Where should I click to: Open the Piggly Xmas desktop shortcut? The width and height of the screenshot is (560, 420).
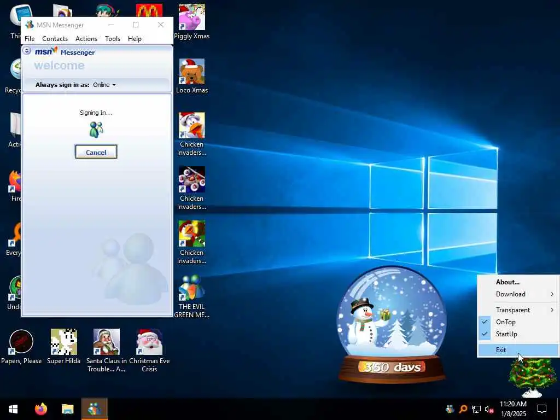tap(192, 21)
